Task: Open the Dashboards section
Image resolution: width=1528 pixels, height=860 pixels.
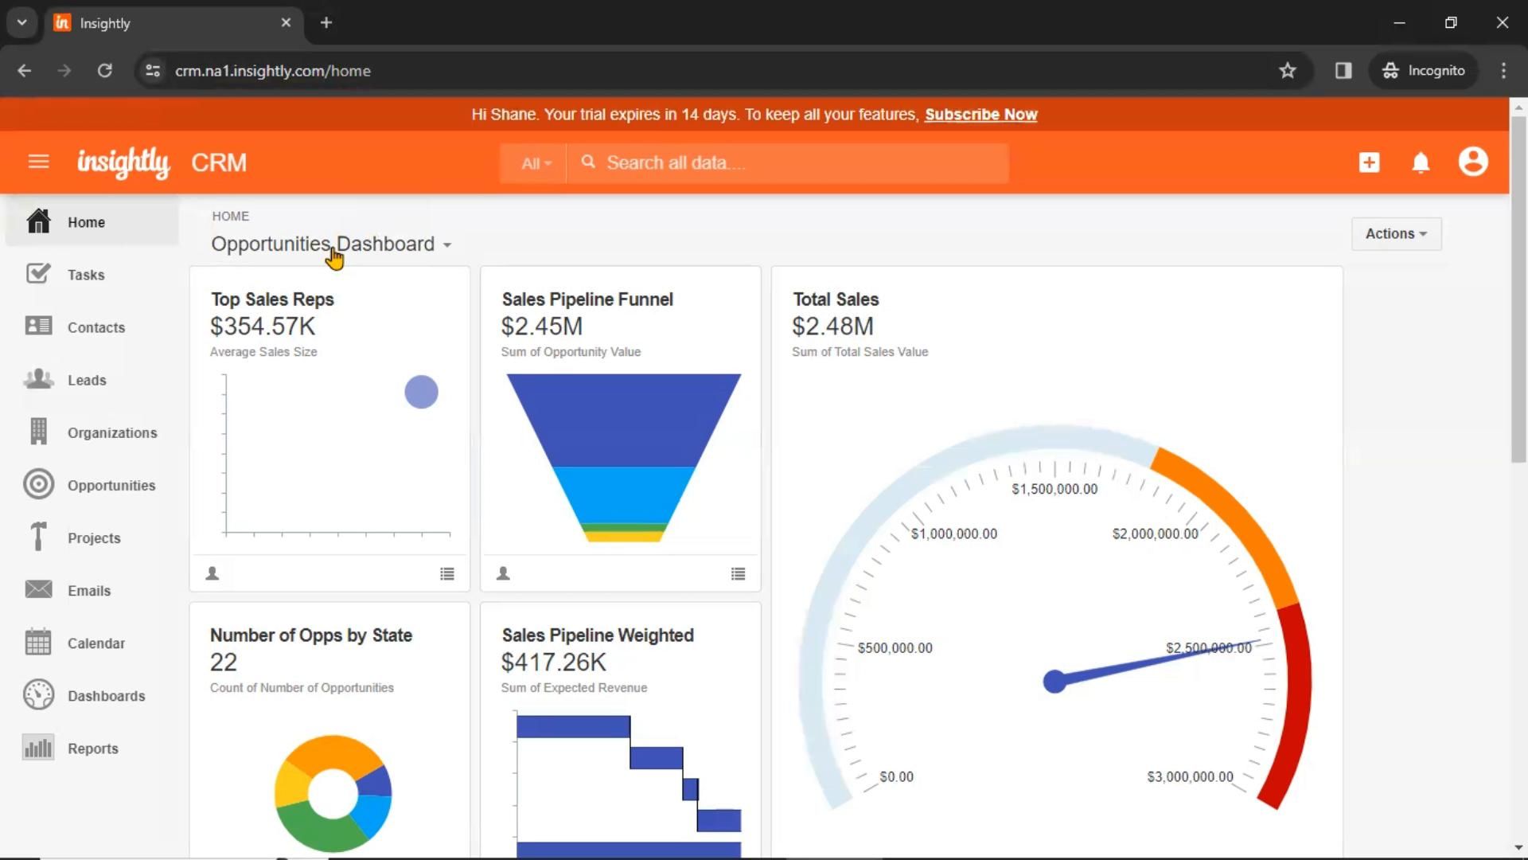Action: point(106,696)
